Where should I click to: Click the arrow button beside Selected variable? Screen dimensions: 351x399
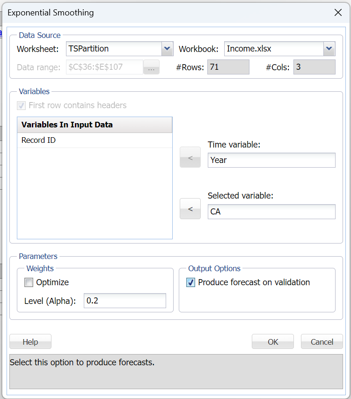pyautogui.click(x=190, y=209)
